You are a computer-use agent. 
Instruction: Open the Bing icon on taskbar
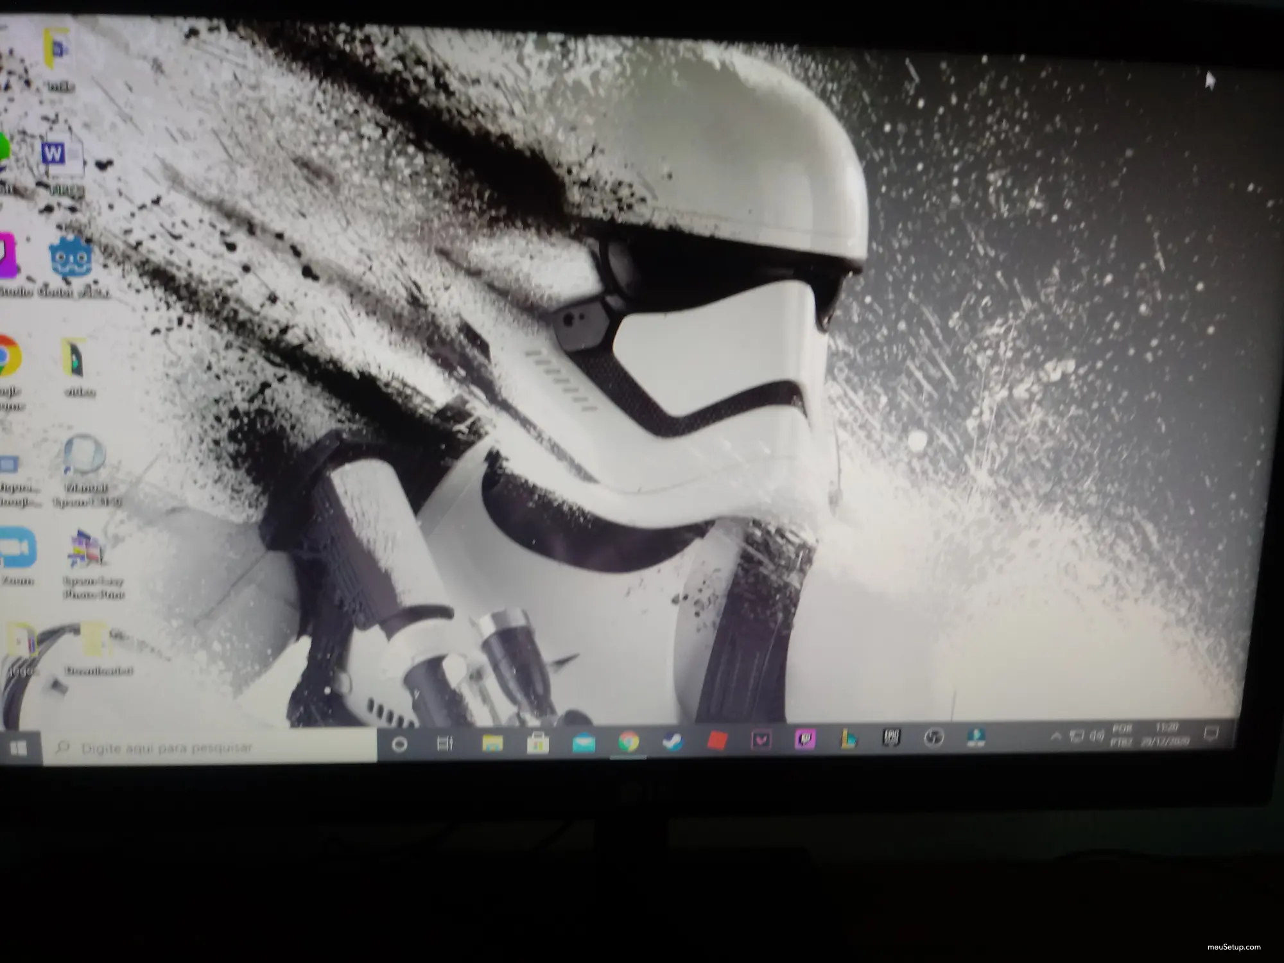(849, 740)
